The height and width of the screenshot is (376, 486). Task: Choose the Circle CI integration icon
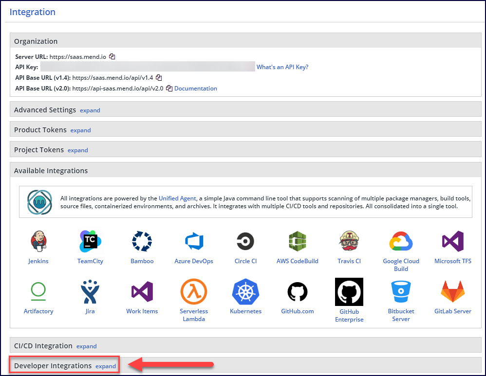coord(245,241)
